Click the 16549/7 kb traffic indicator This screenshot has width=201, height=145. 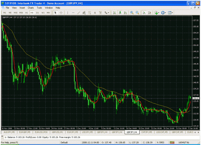coord(184,142)
